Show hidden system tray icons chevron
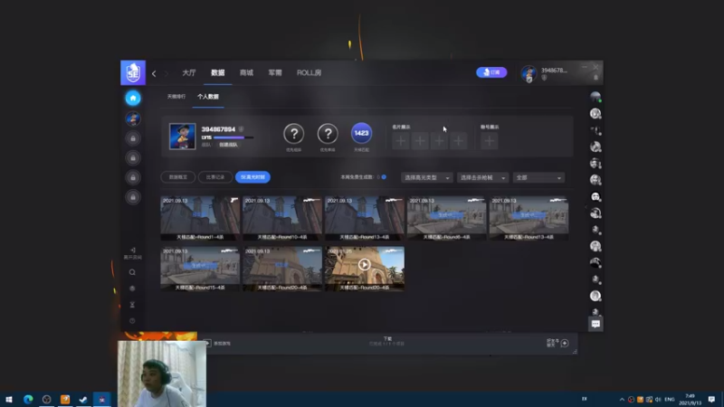This screenshot has height=407, width=724. 622,400
